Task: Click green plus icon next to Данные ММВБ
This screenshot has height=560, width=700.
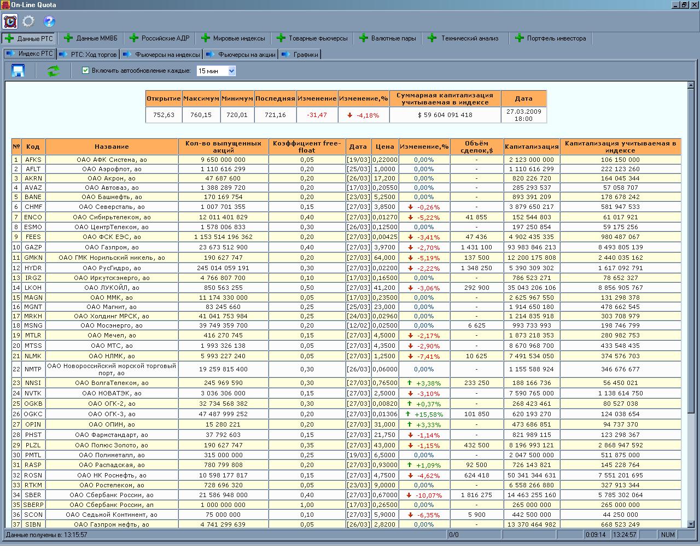Action: point(68,38)
